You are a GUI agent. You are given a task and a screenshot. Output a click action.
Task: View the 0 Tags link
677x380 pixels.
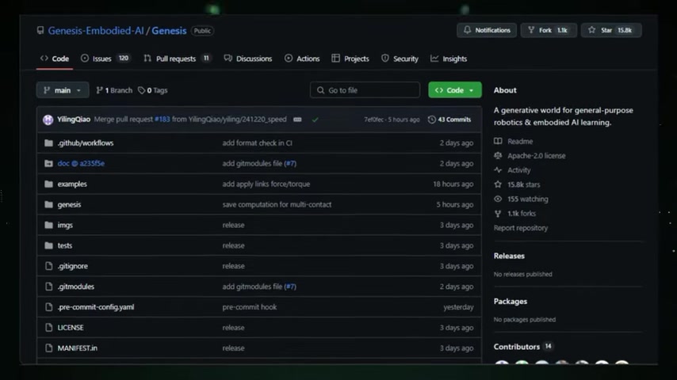(153, 90)
